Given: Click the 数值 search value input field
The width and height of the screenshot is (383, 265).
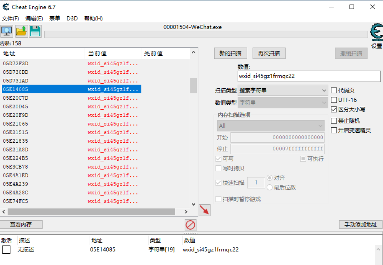Looking at the screenshot, I should point(309,76).
